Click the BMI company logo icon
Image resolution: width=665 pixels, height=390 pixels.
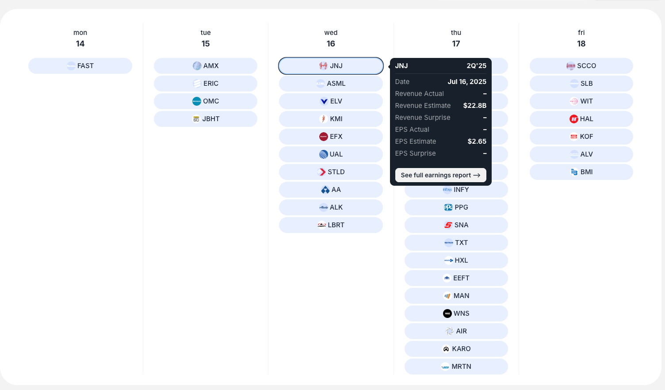pyautogui.click(x=574, y=172)
